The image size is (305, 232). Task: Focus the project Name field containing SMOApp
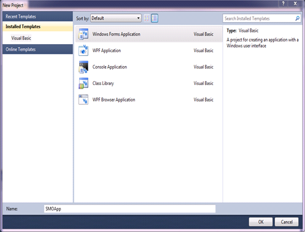[129, 209]
